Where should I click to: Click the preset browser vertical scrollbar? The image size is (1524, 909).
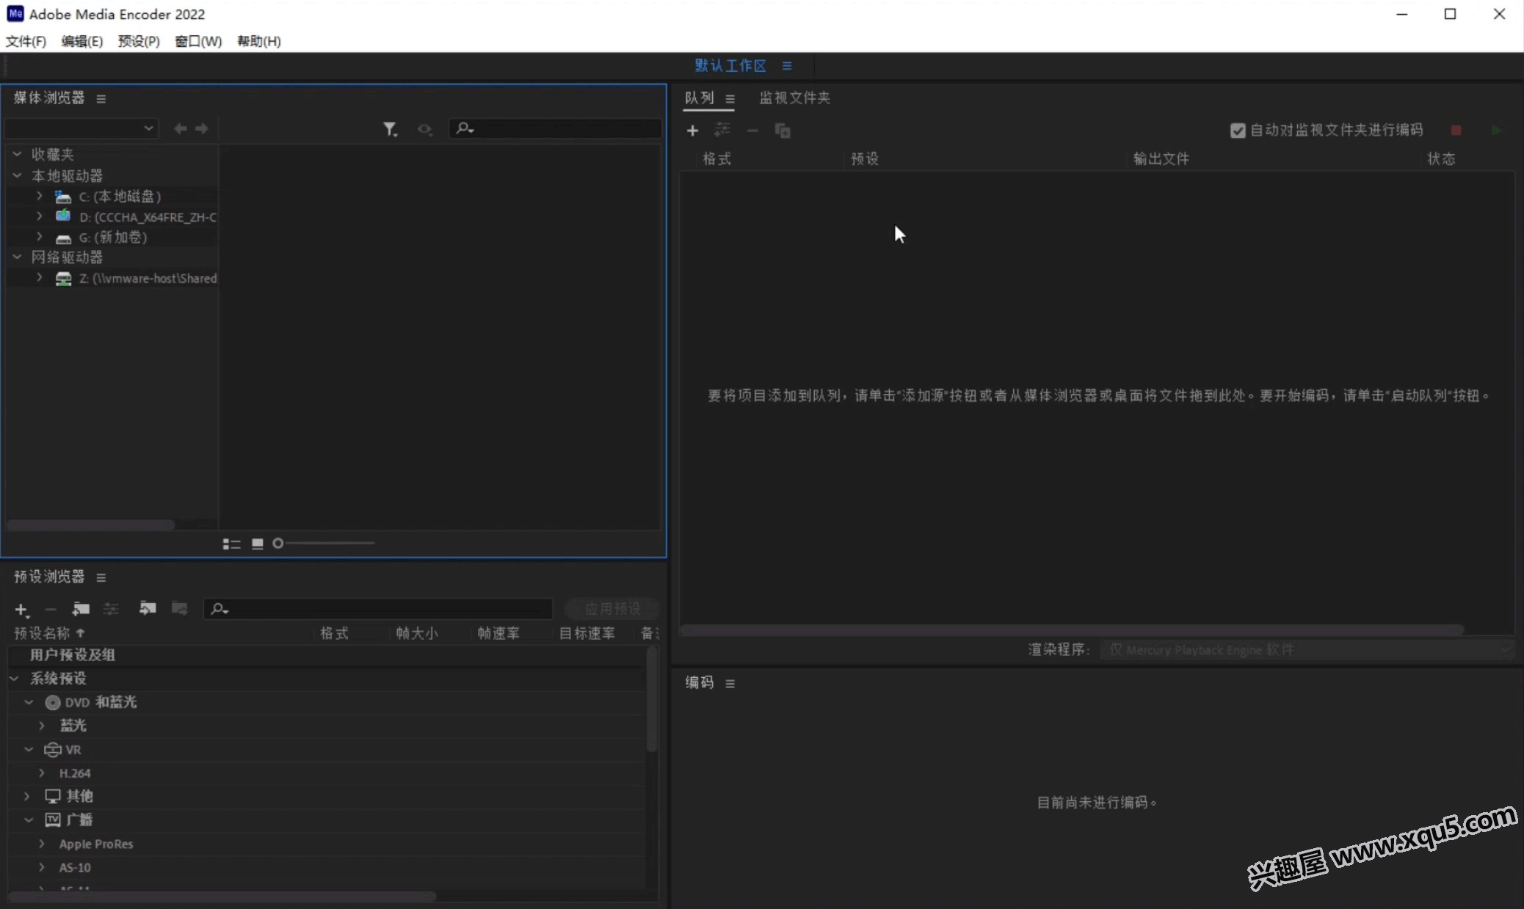tap(651, 701)
